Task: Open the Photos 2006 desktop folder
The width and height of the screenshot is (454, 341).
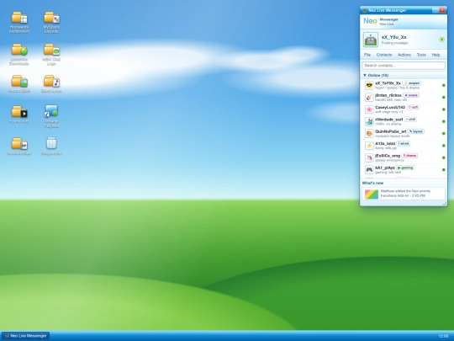Action: pyautogui.click(x=19, y=84)
